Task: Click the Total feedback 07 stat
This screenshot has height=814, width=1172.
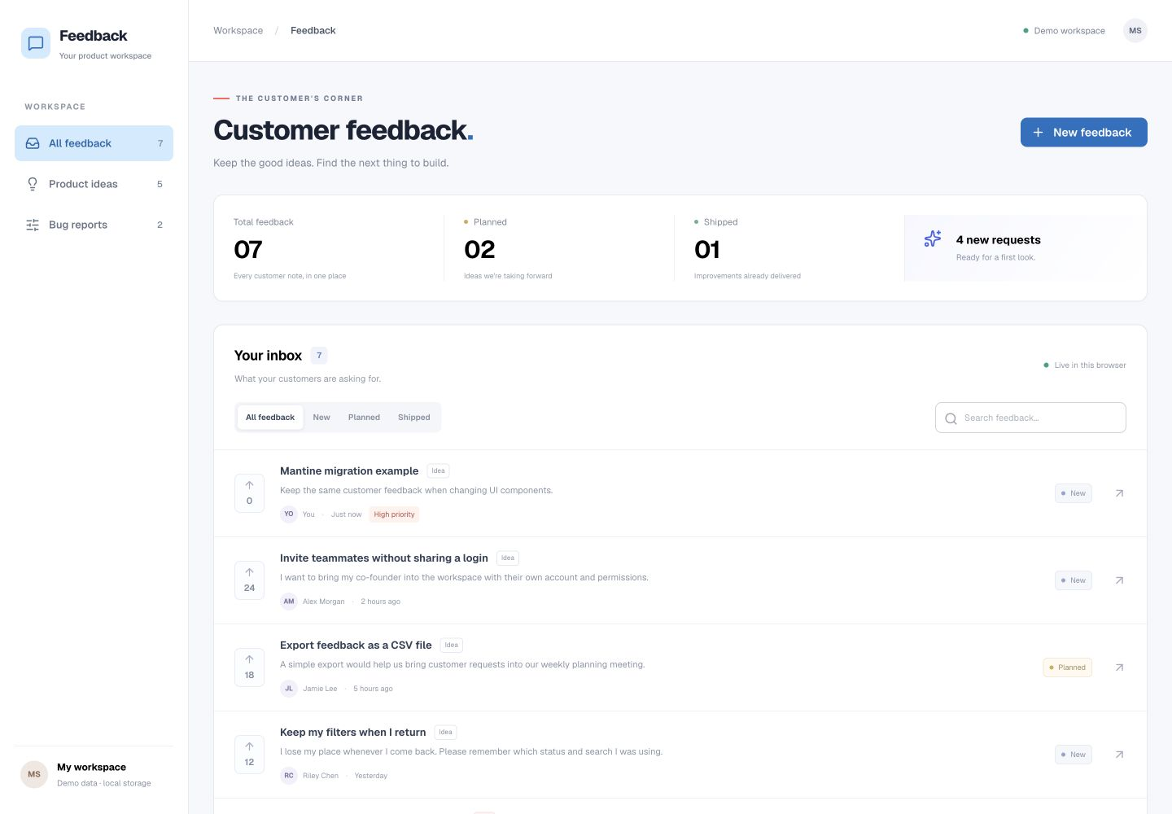Action: 328,248
